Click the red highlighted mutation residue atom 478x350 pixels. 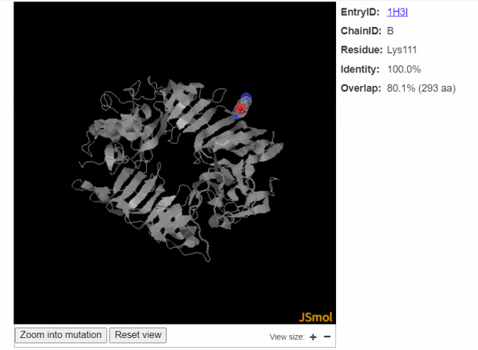click(240, 108)
